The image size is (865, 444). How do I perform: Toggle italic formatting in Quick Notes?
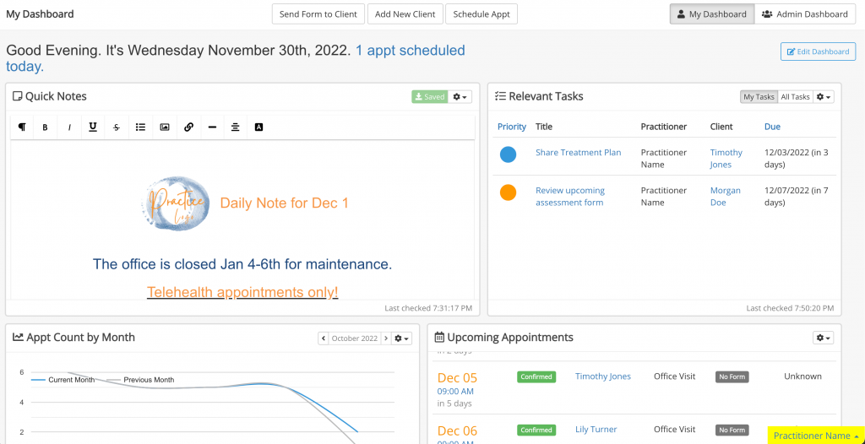coord(69,127)
